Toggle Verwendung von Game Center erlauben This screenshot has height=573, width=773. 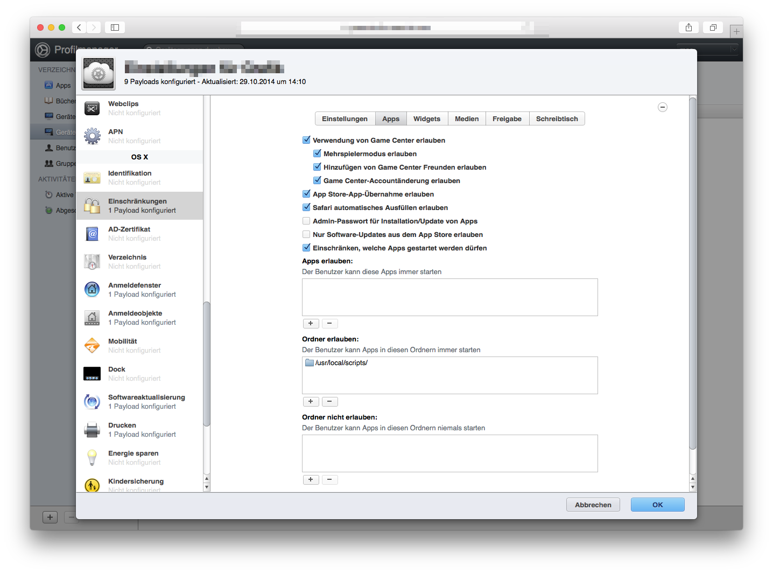pos(306,140)
